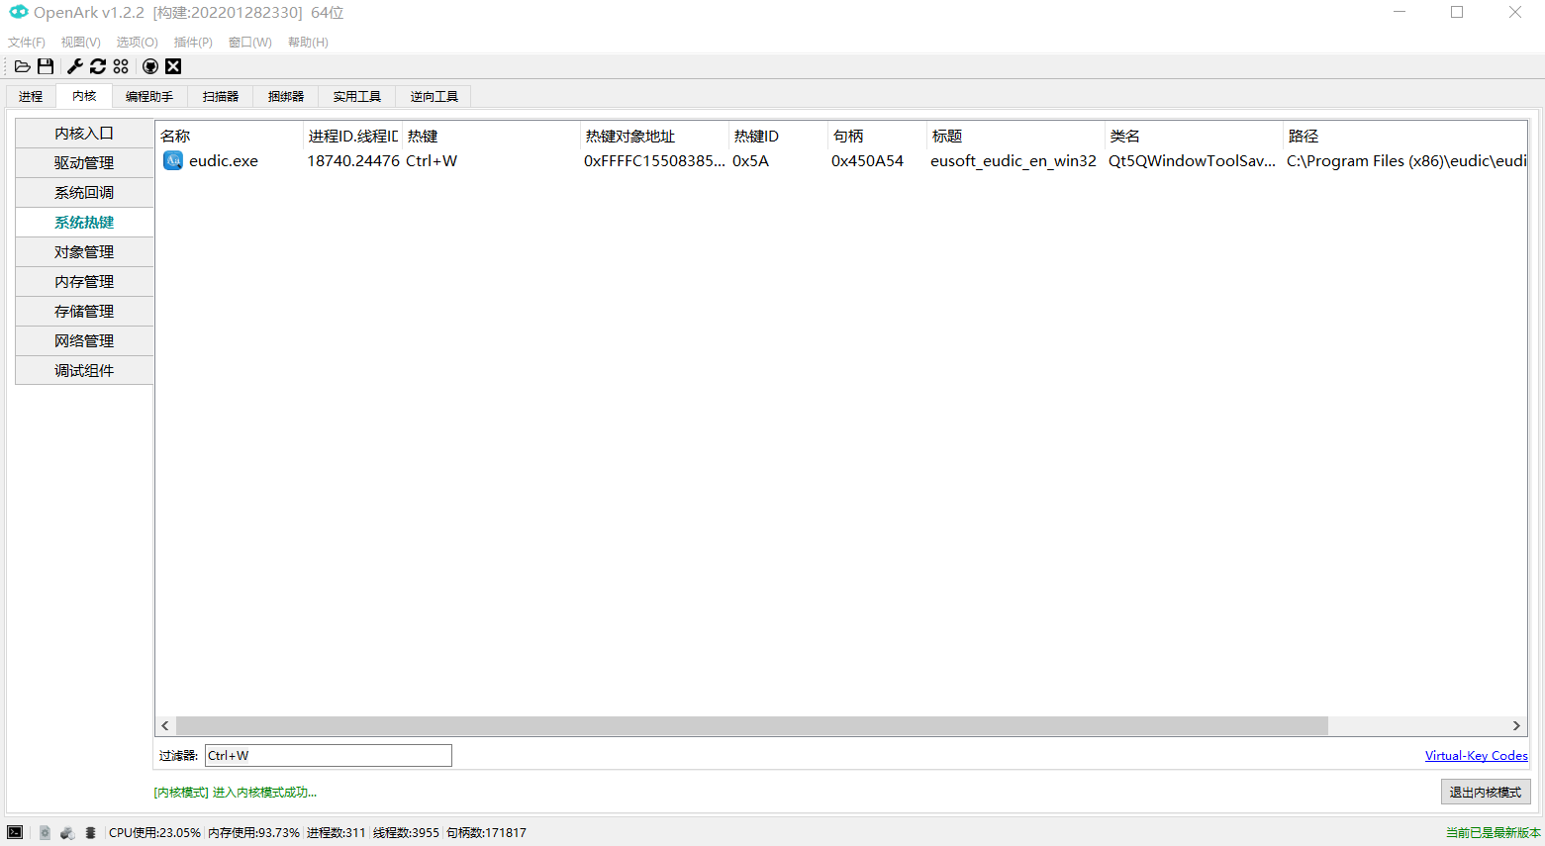Click the scrollbar left arrow
The image size is (1545, 846).
[x=165, y=725]
